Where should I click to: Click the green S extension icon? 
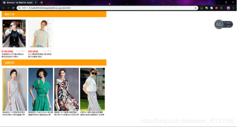(x=222, y=8)
